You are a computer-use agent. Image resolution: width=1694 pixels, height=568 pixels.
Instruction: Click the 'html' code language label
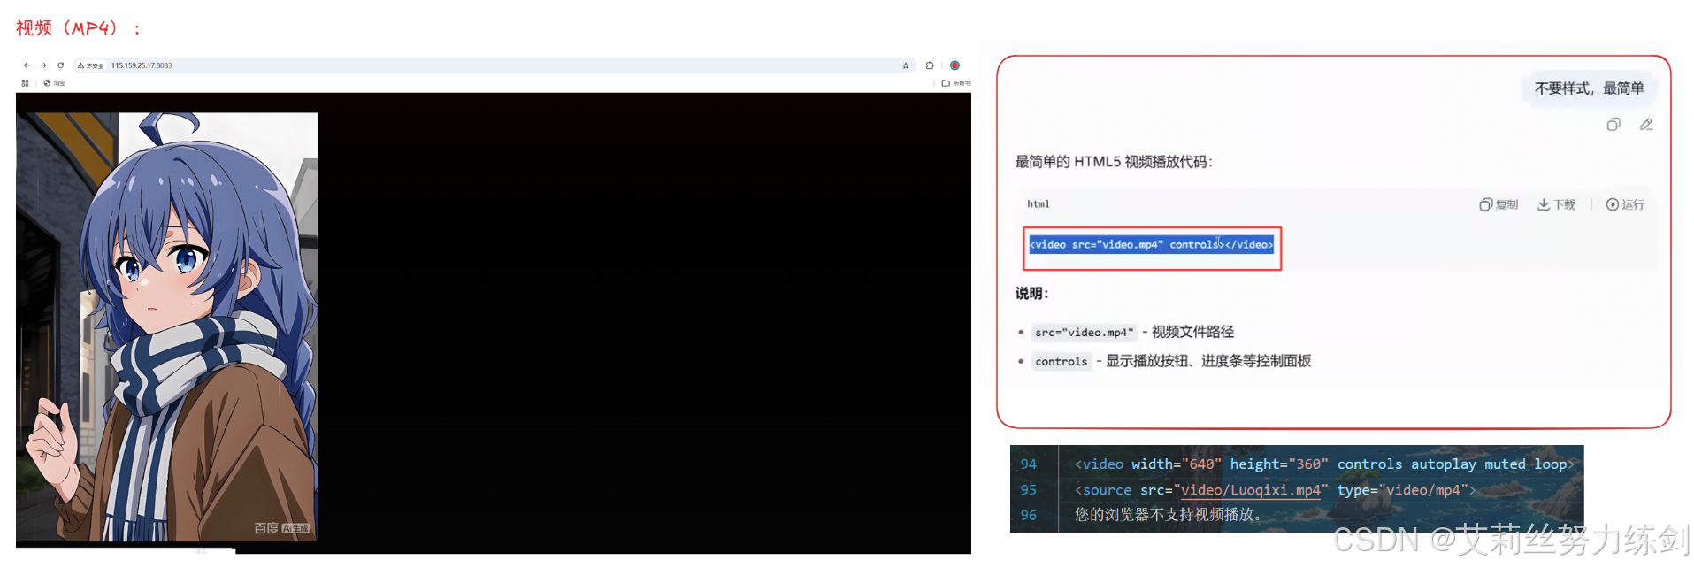click(x=1039, y=204)
